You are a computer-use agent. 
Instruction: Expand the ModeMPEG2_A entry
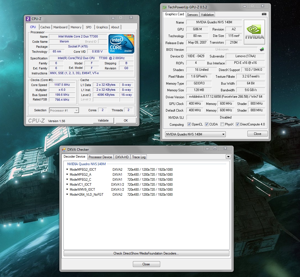pyautogui.click(x=67, y=174)
